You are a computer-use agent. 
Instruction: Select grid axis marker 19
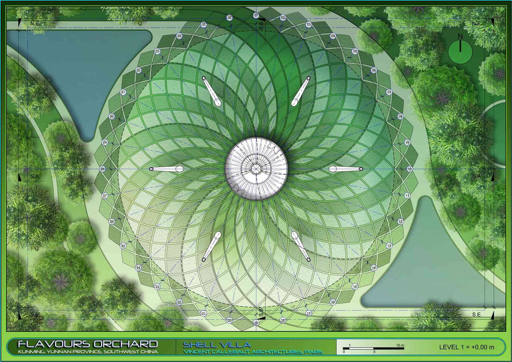256,323
